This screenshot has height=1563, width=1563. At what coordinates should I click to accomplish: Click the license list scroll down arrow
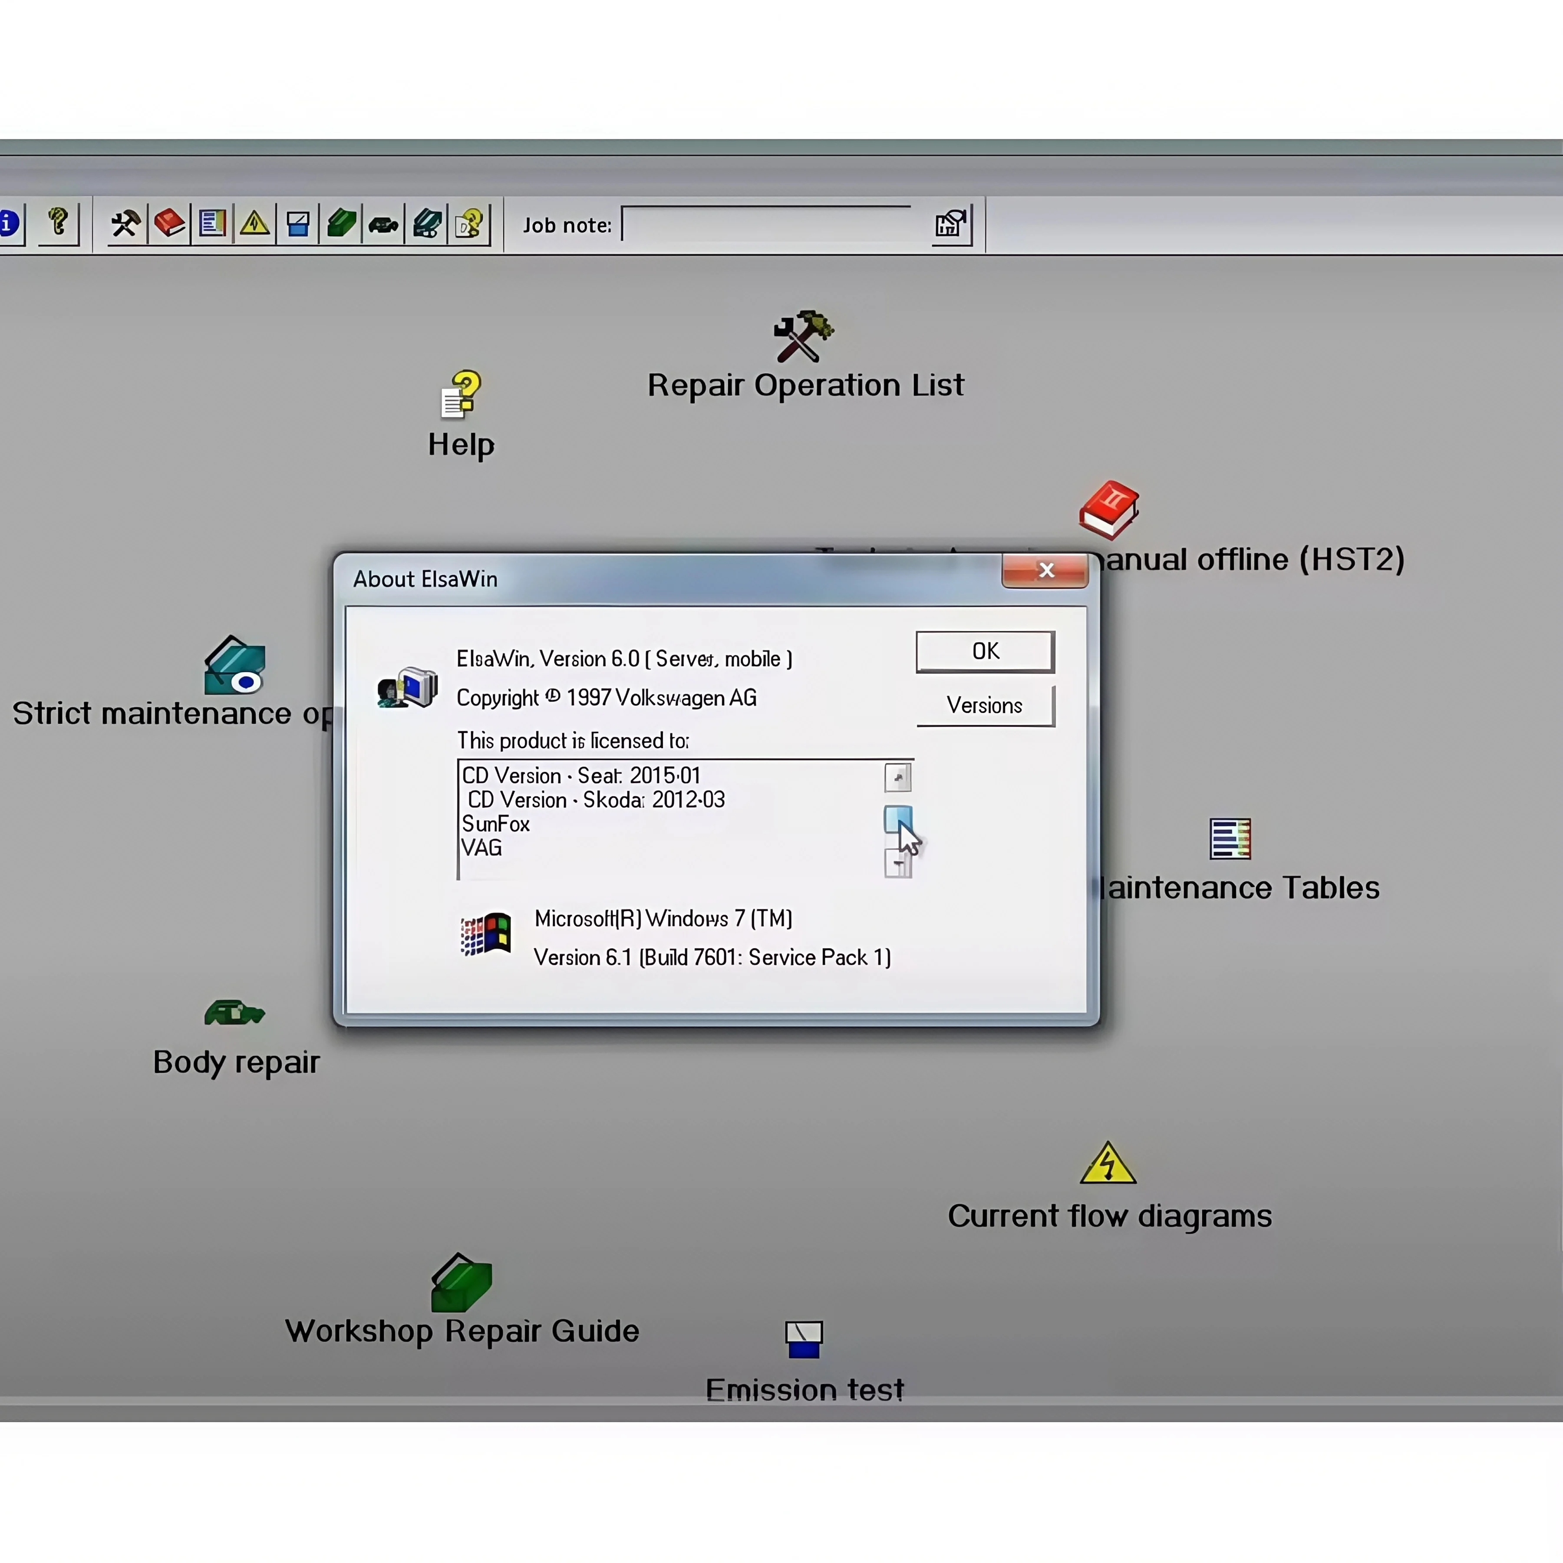pos(898,864)
